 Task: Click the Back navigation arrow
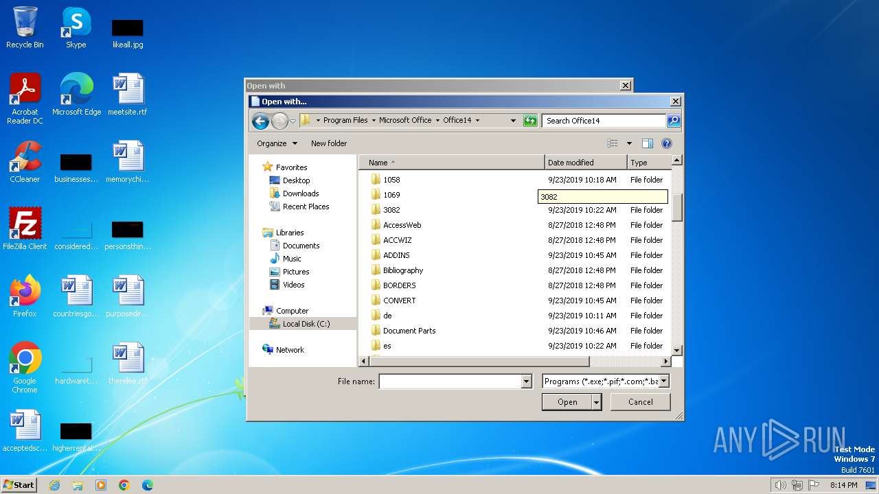[x=260, y=121]
